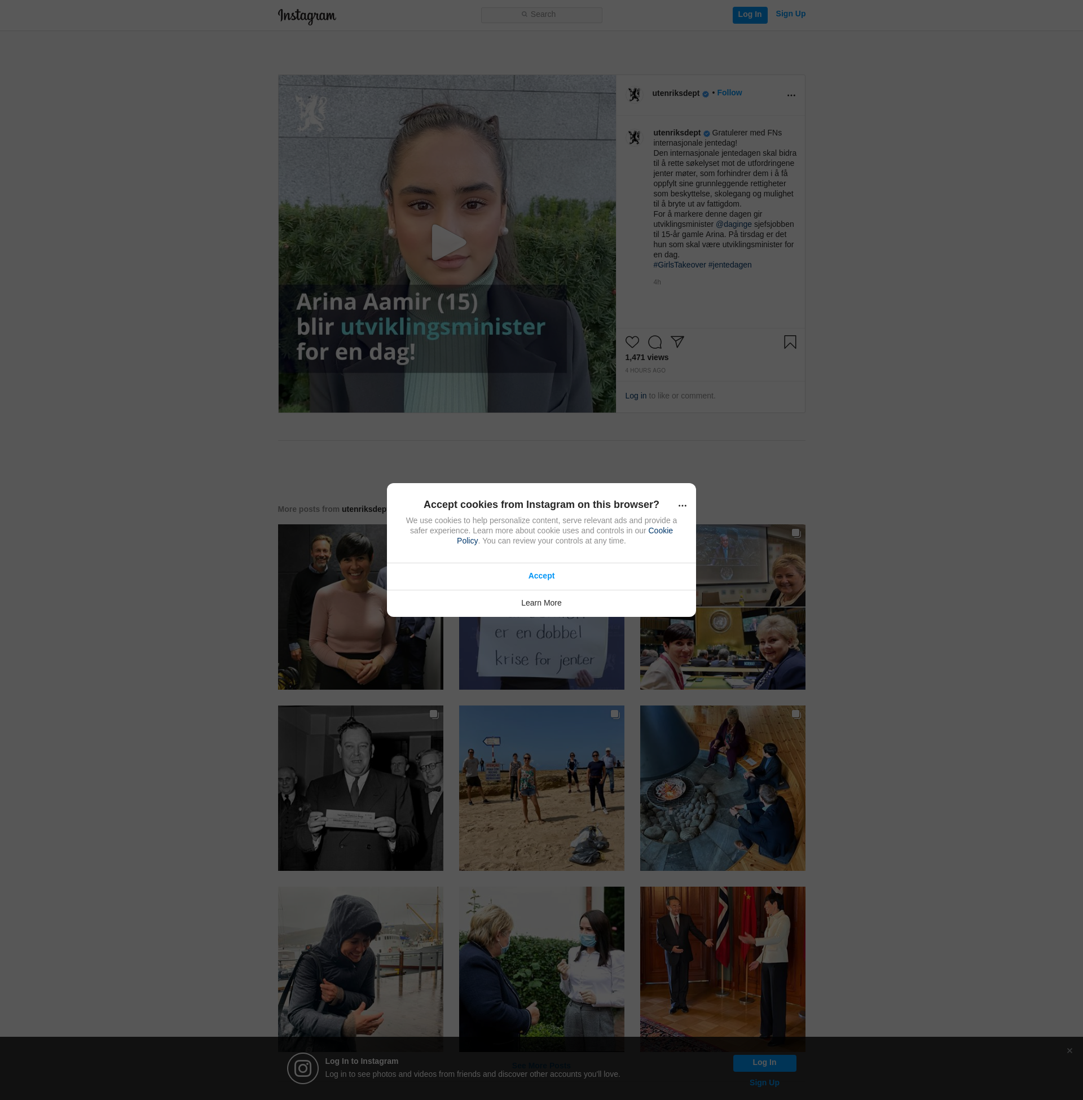Dismiss the login banner with X
The width and height of the screenshot is (1083, 1100).
pos(1069,1050)
